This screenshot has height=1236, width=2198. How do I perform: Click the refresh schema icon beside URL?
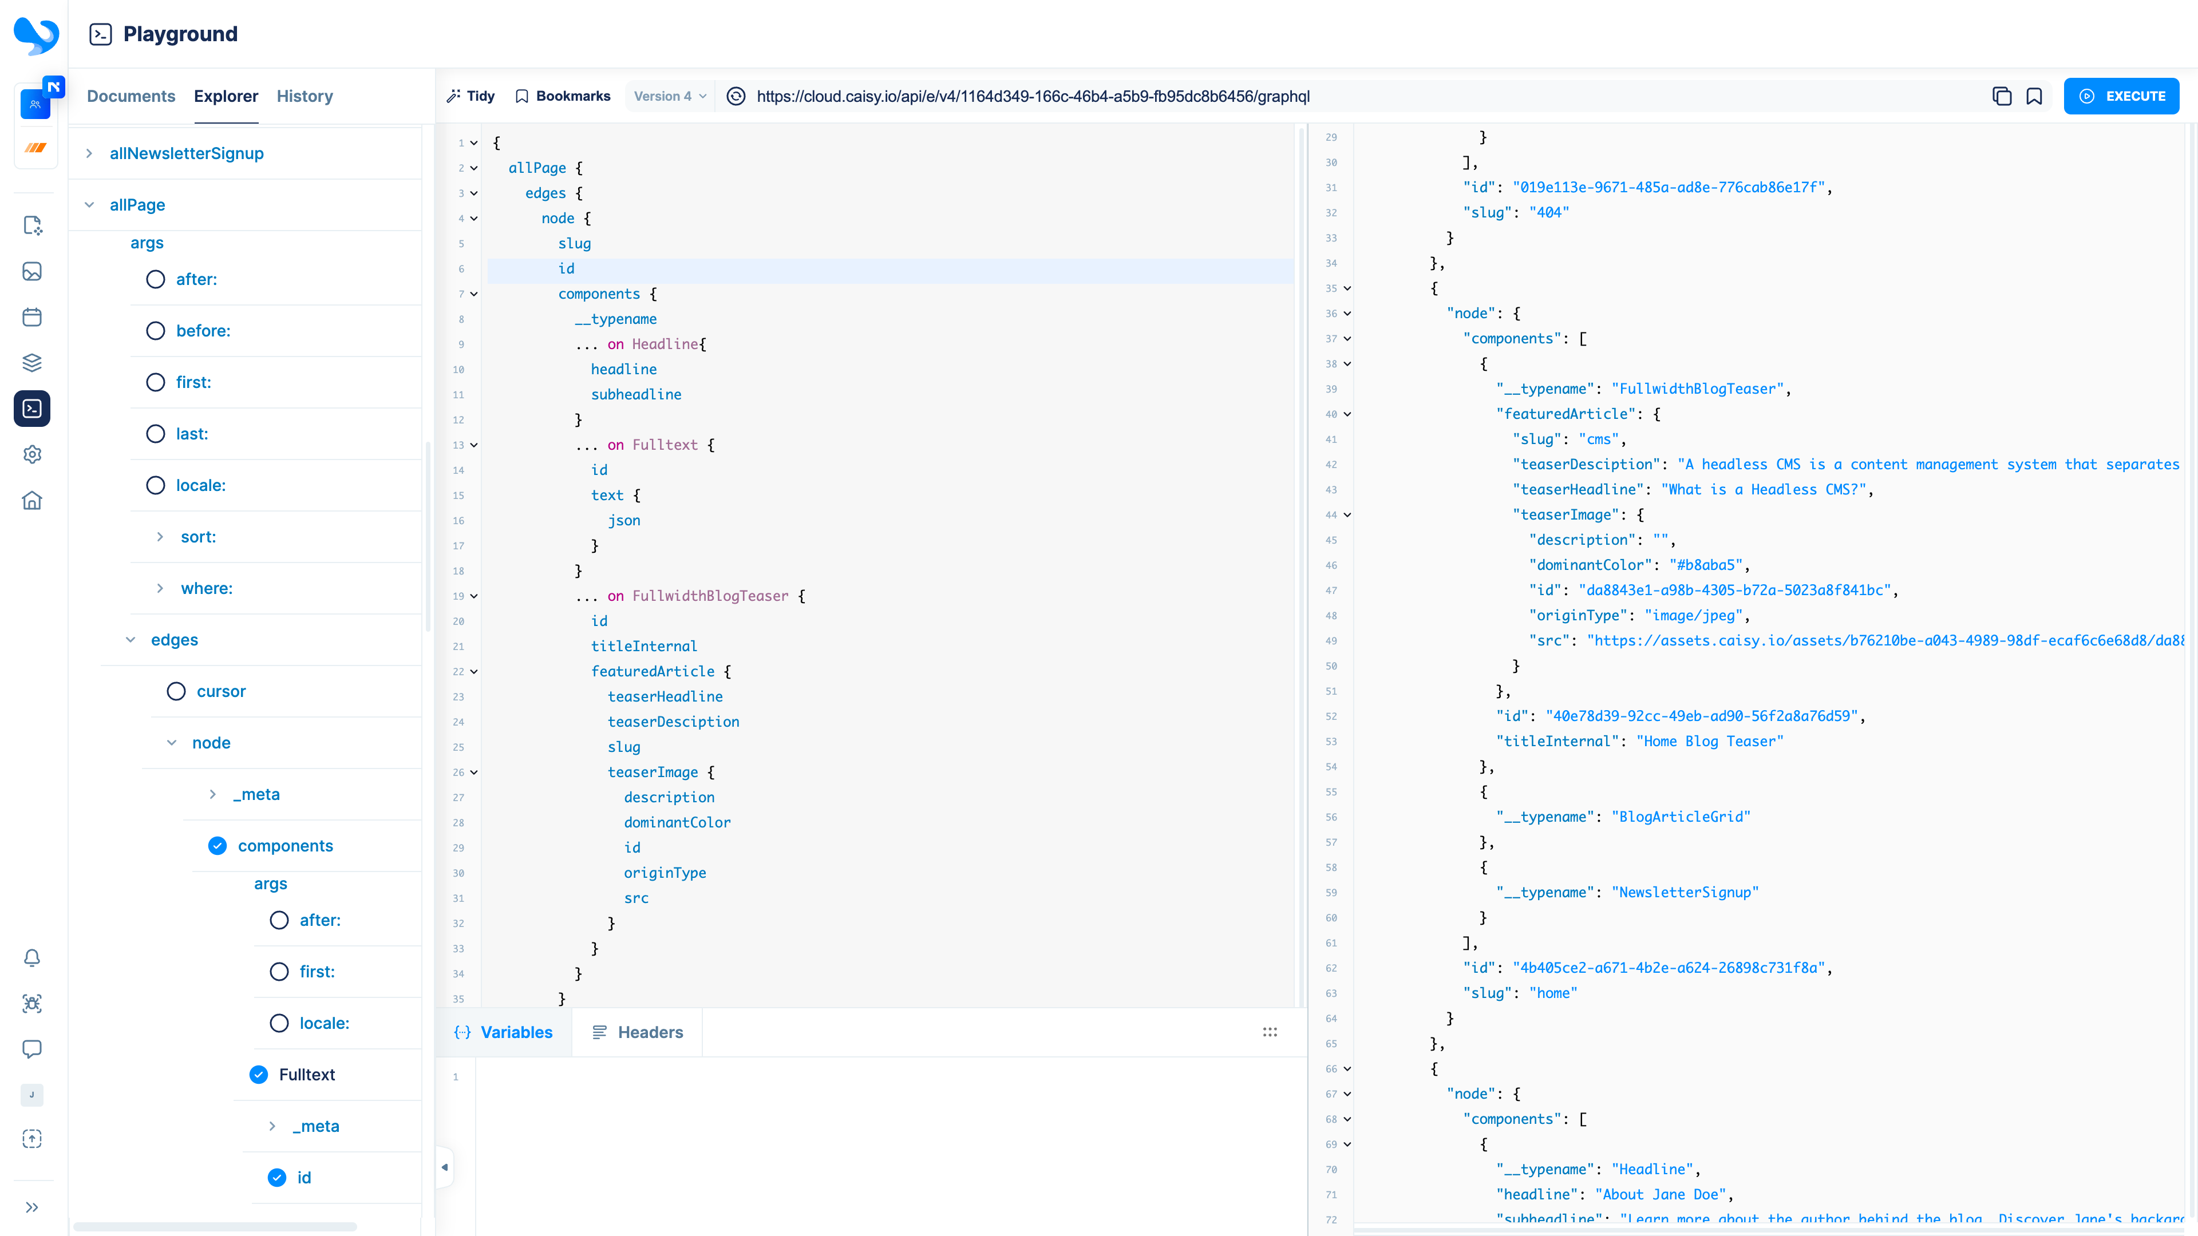736,96
